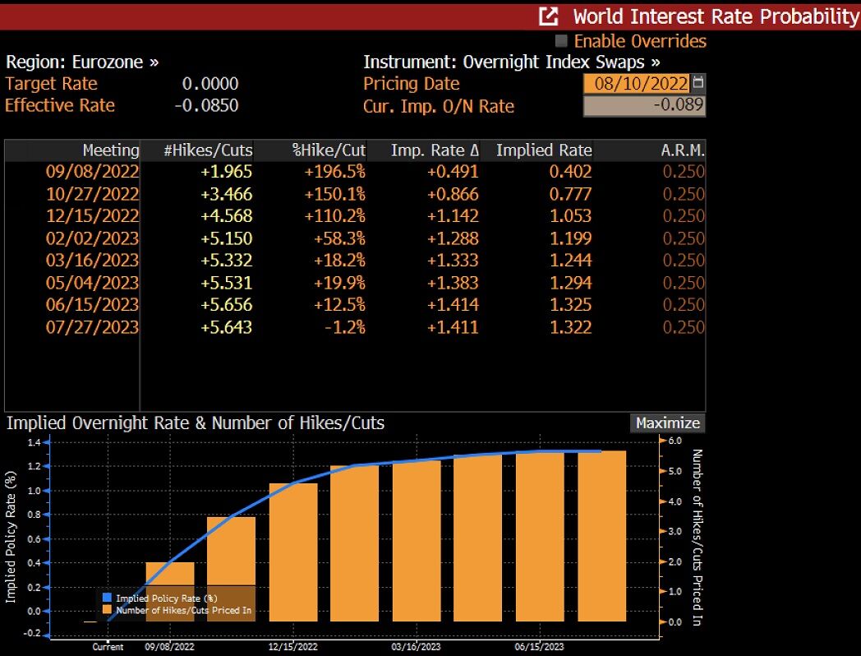Viewport: 861px width, 656px height.
Task: Maximize the implied overnight rate chart
Action: point(668,423)
